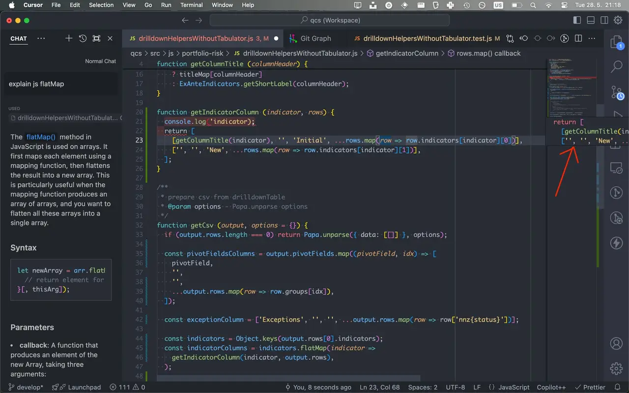The image size is (629, 393).
Task: Click develop* git branch in status bar
Action: (26, 387)
